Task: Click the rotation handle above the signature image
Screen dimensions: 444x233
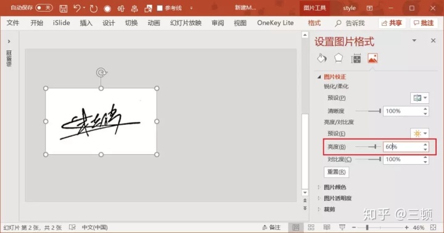Action: [x=101, y=73]
